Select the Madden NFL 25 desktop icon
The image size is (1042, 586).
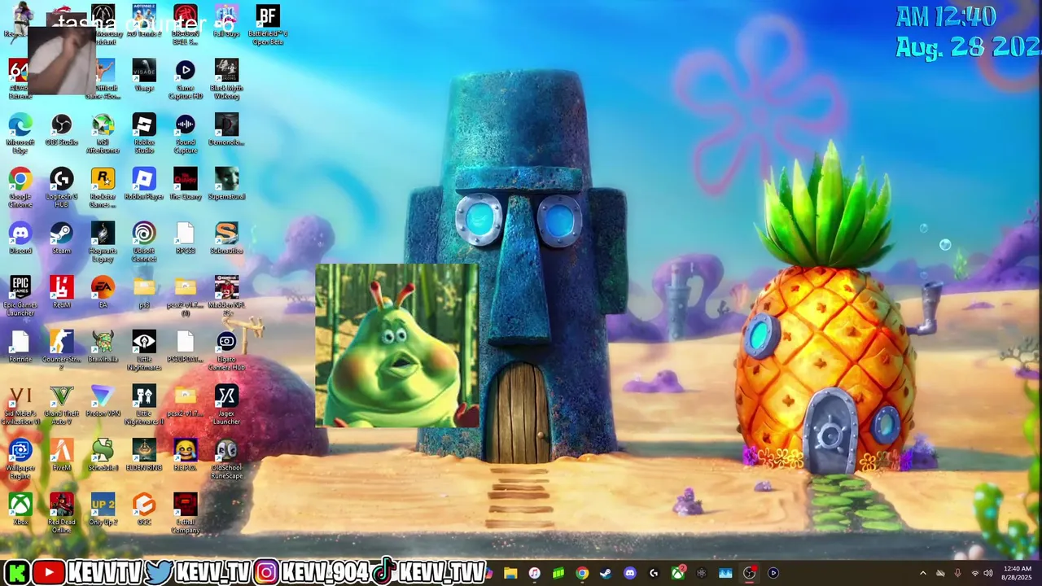tap(226, 296)
